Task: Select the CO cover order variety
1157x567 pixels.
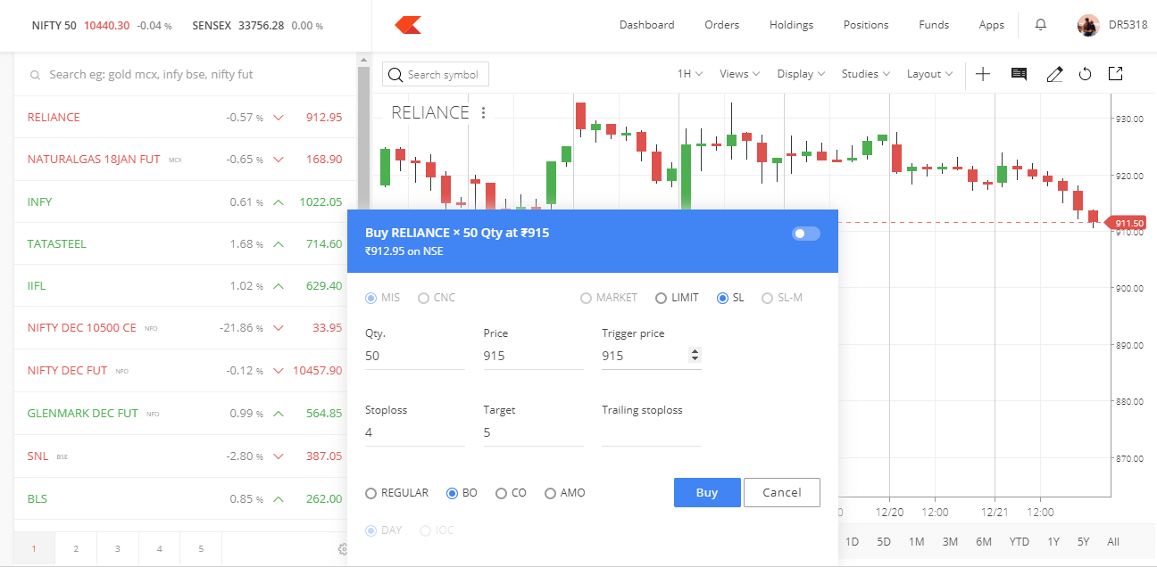Action: click(x=501, y=493)
